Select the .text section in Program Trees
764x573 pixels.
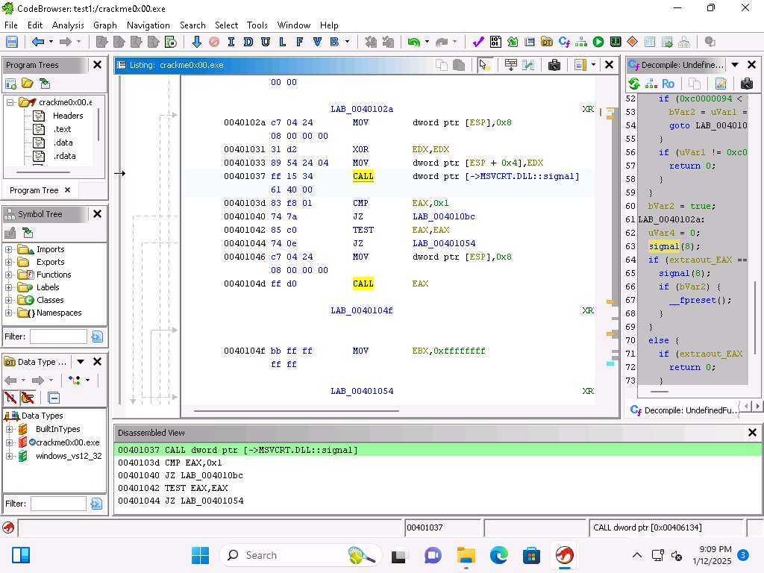62,129
